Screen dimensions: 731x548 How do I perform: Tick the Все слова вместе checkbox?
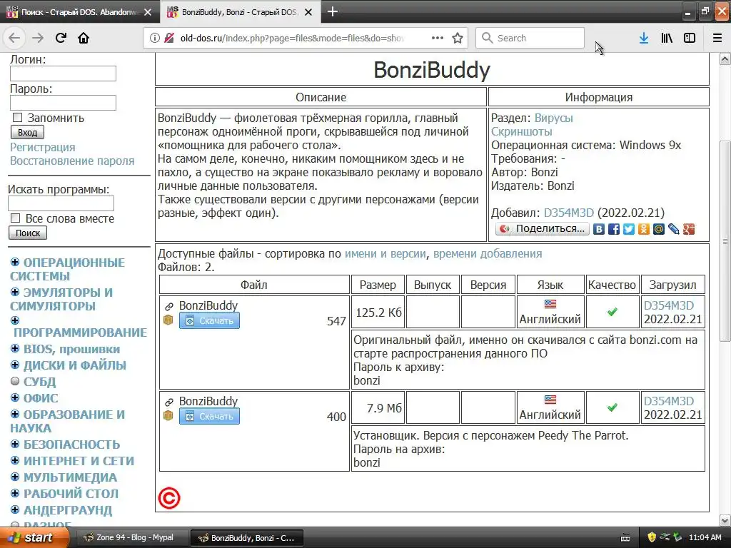tap(16, 218)
